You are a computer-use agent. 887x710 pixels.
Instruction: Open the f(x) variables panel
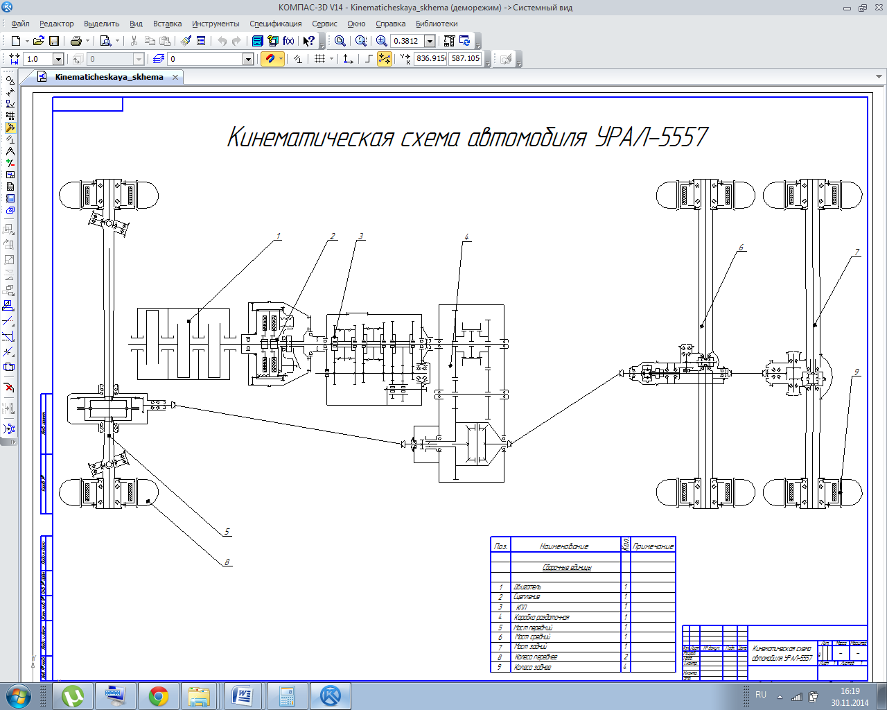click(288, 41)
